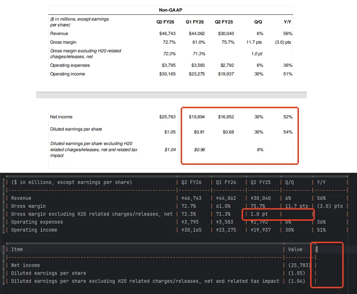Click the terminal Q/Q column header
The height and width of the screenshot is (294, 357).
pos(288,182)
